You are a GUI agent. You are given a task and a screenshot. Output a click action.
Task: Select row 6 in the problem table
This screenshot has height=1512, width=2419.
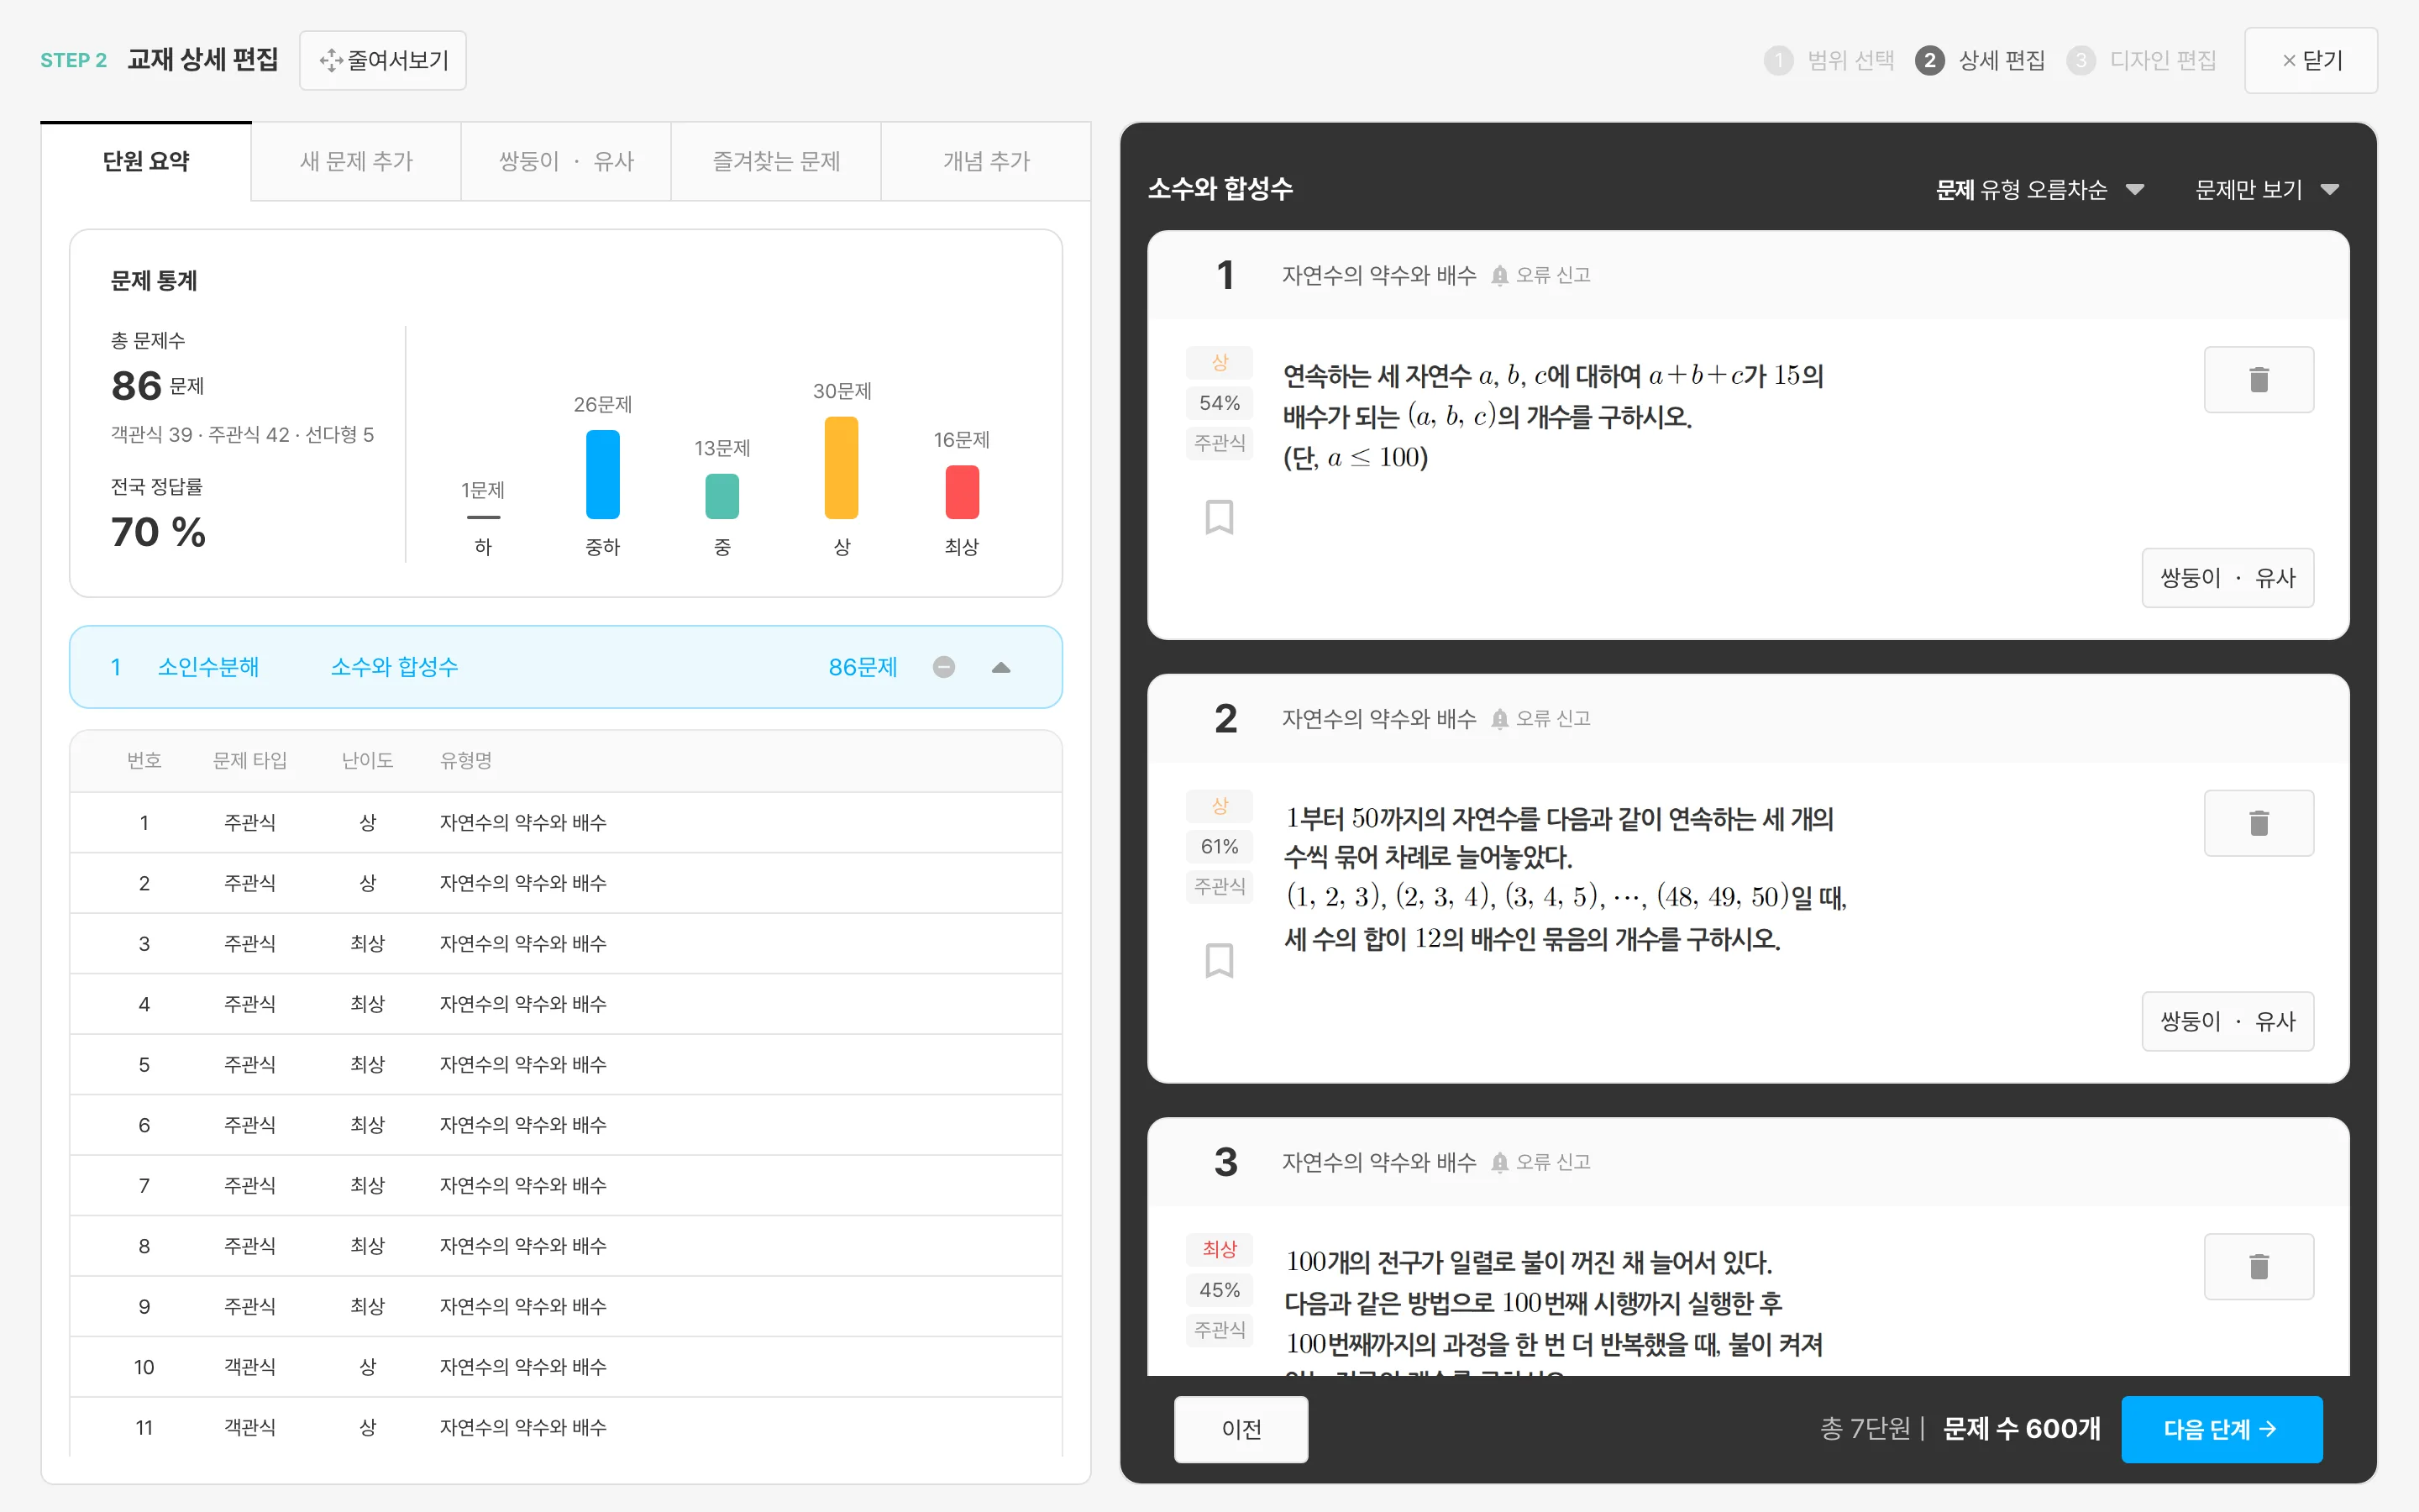coord(566,1125)
